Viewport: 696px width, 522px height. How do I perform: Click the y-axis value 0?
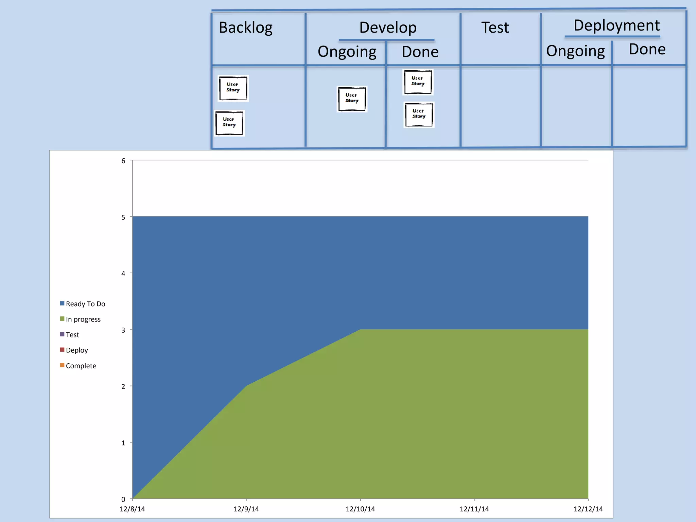123,500
